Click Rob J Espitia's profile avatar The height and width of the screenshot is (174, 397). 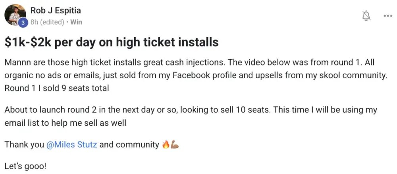click(x=15, y=15)
